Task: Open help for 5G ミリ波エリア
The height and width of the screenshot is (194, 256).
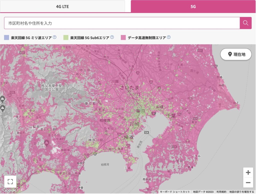Action: (x=55, y=37)
